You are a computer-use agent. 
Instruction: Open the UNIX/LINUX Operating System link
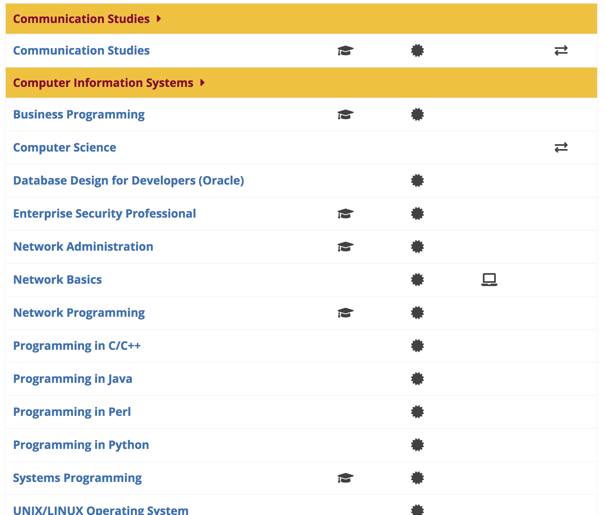(101, 510)
